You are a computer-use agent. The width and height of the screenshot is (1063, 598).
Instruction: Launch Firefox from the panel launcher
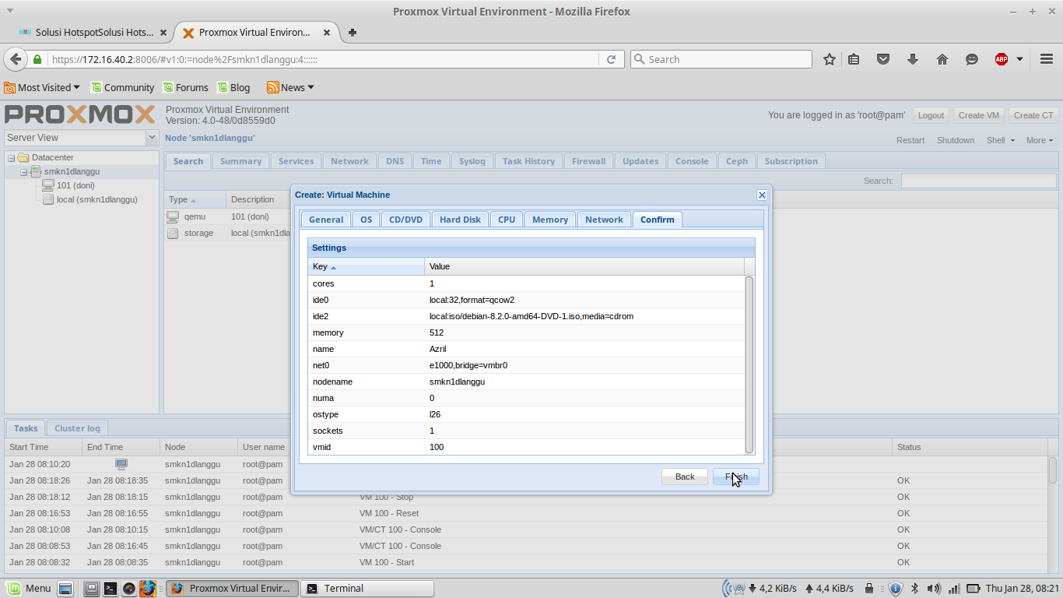(x=148, y=589)
